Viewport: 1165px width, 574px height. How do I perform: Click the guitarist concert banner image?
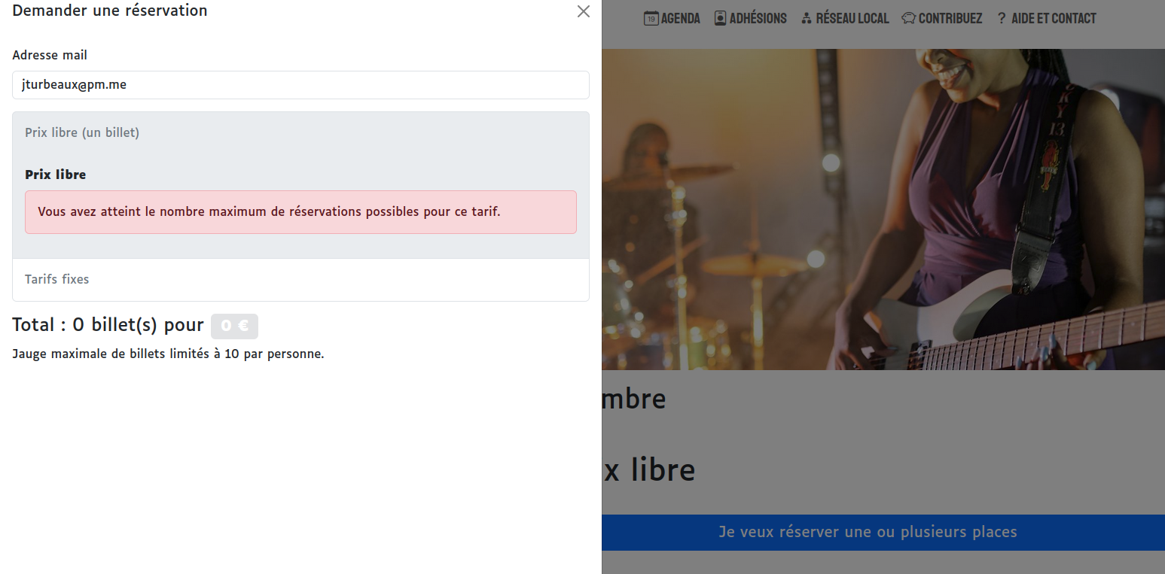coord(883,209)
